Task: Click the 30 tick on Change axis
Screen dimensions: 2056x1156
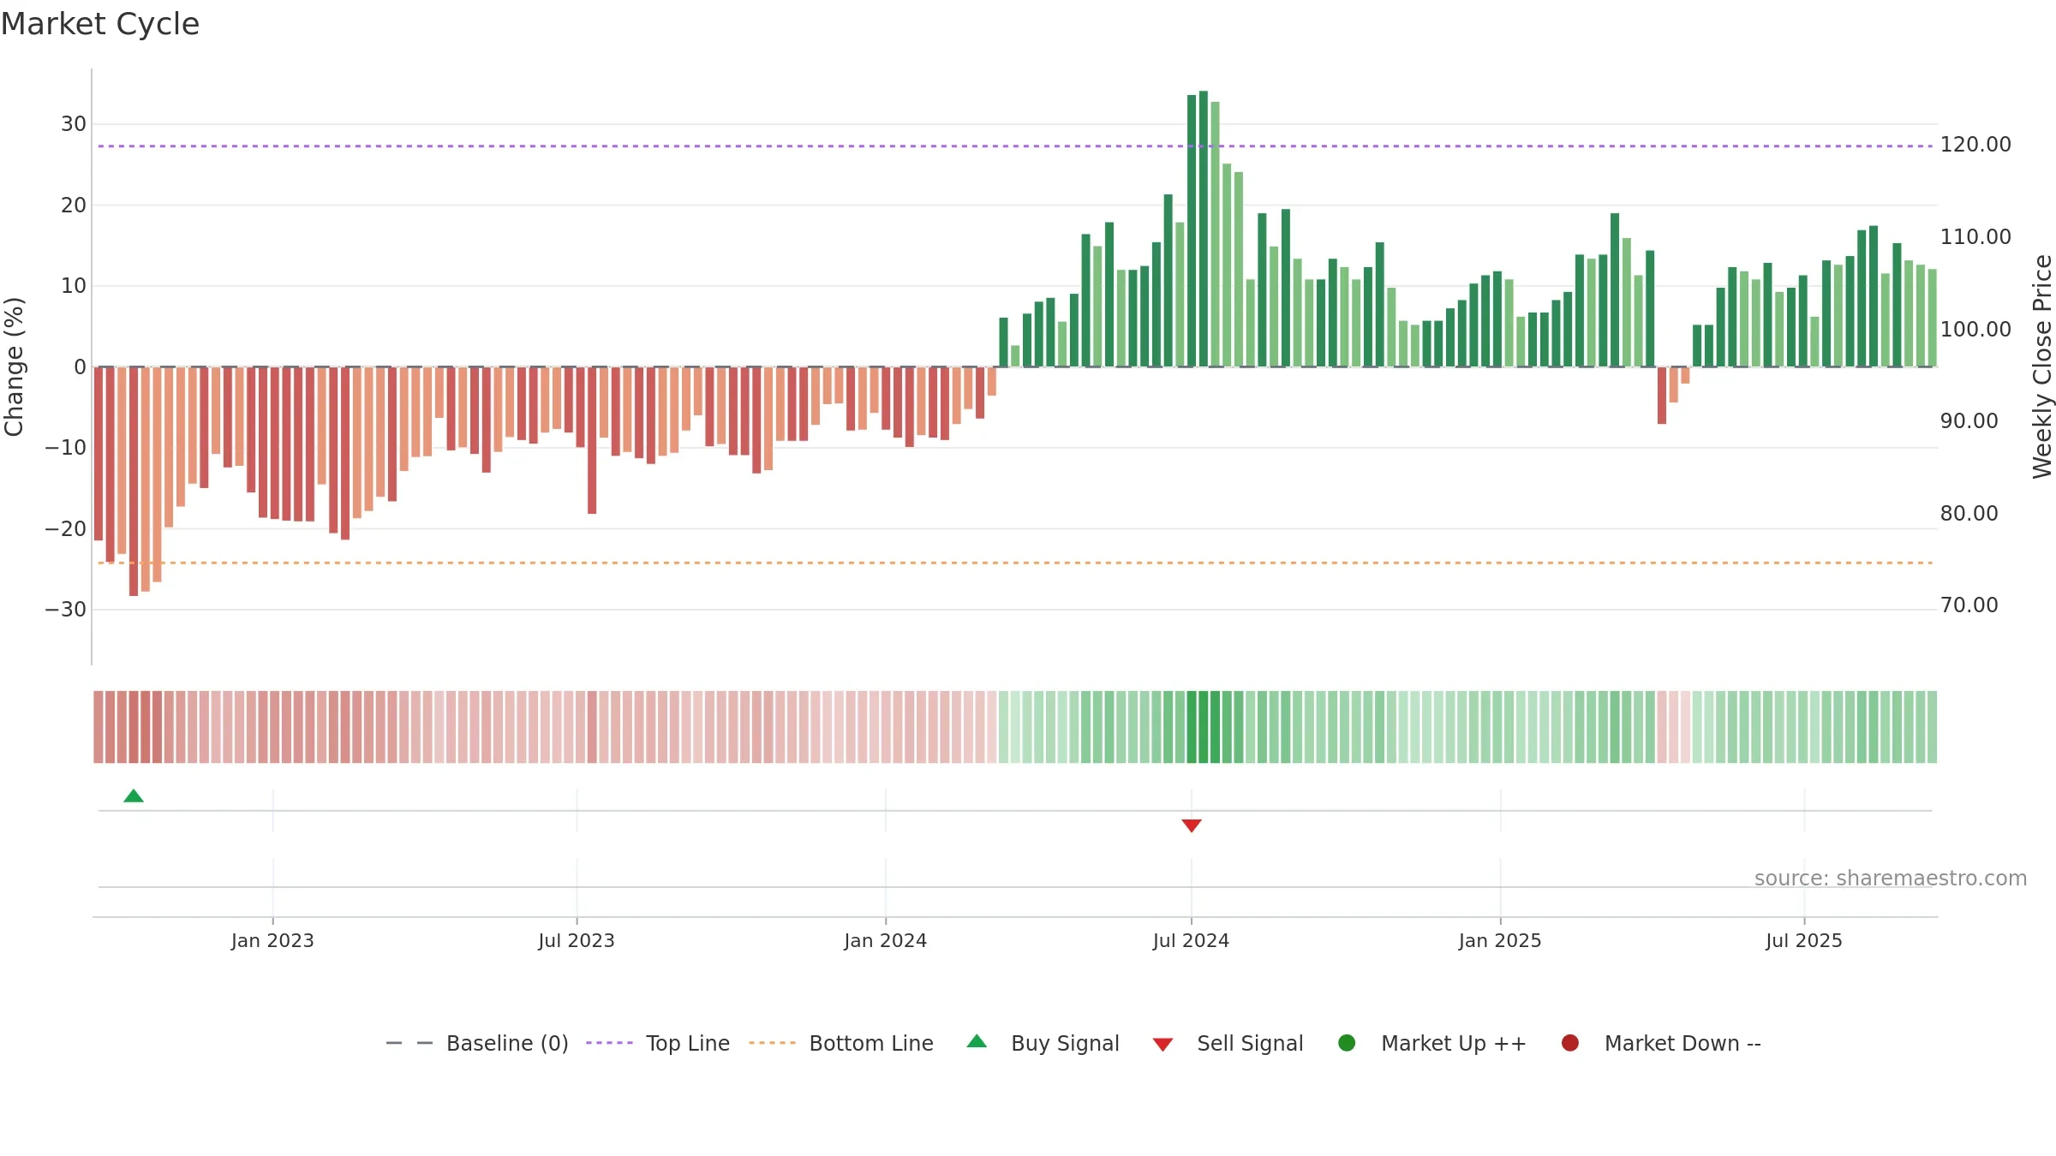Action: tap(74, 124)
